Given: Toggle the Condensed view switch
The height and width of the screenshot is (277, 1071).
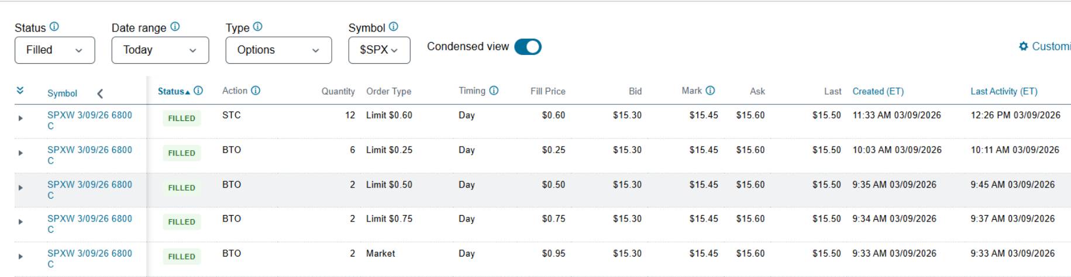Looking at the screenshot, I should click(x=528, y=47).
